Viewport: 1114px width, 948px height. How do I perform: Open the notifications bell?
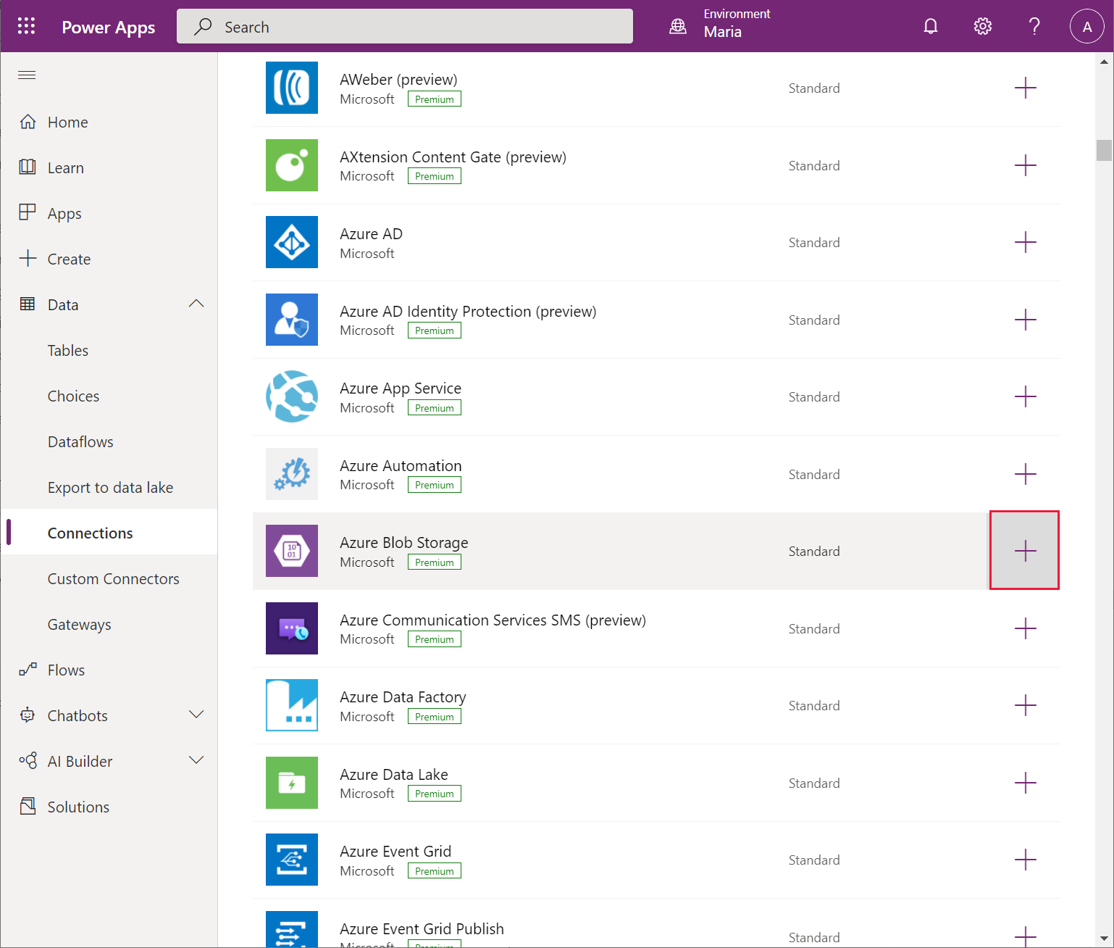point(931,26)
